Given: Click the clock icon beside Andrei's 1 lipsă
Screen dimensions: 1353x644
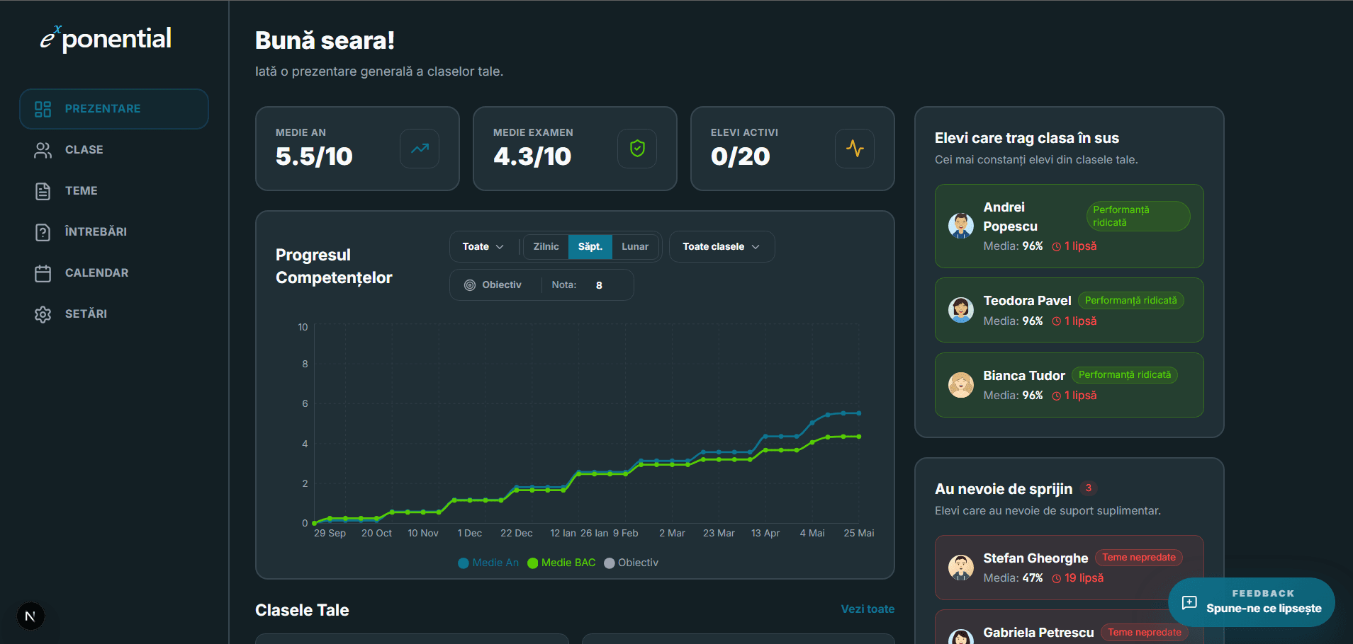Looking at the screenshot, I should click(x=1057, y=246).
